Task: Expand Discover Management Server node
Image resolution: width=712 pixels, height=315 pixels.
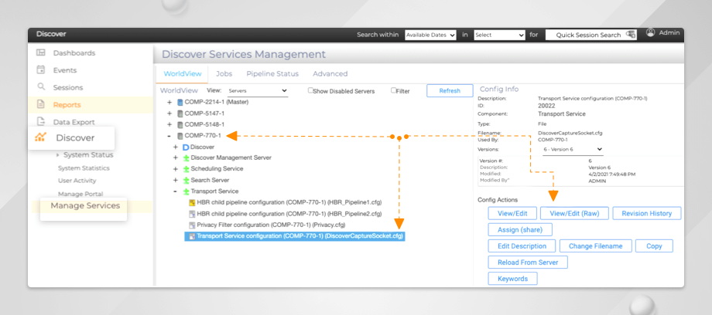Action: pyautogui.click(x=175, y=157)
